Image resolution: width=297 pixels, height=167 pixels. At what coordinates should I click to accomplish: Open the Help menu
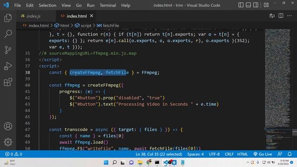coord(126,5)
